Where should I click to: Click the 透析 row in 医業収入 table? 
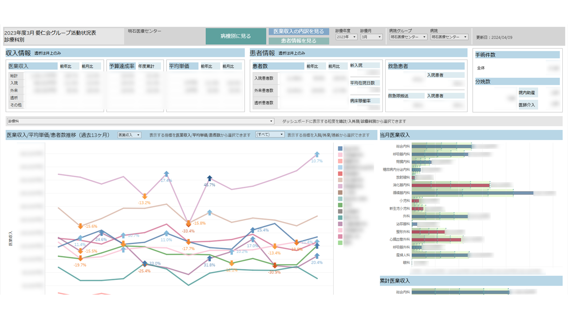tap(55, 97)
